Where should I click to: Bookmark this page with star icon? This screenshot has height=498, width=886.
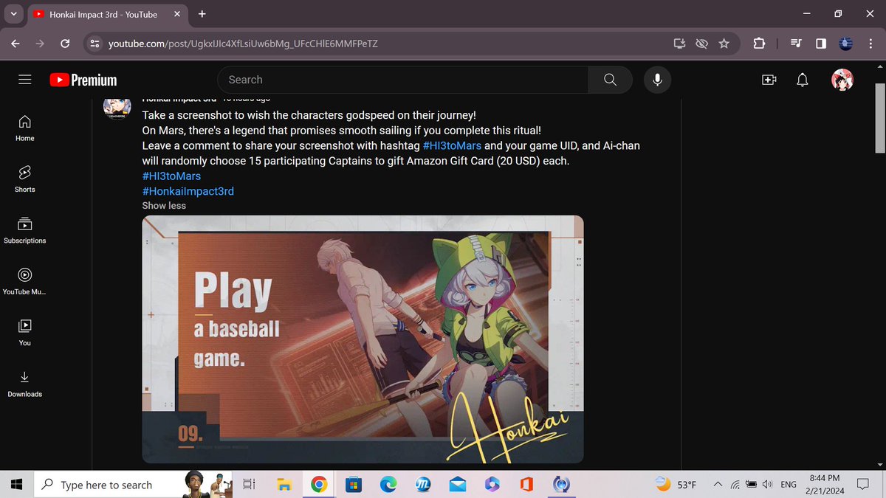pyautogui.click(x=724, y=44)
